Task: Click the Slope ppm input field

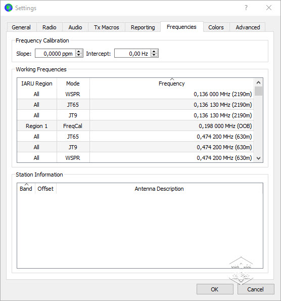Action: 56,53
